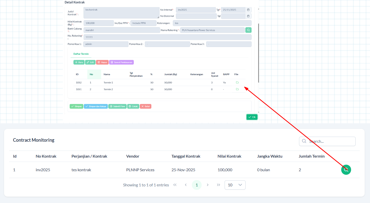Open the calendar icon for No Eksternal date
The height and width of the screenshot is (203, 370).
pos(248,16)
